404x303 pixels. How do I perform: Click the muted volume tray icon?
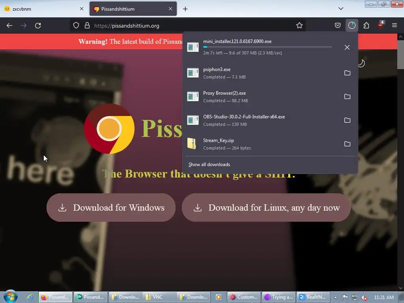click(x=364, y=297)
